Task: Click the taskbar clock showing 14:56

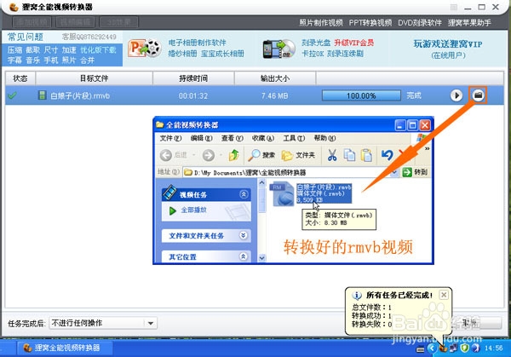Action: [x=494, y=348]
